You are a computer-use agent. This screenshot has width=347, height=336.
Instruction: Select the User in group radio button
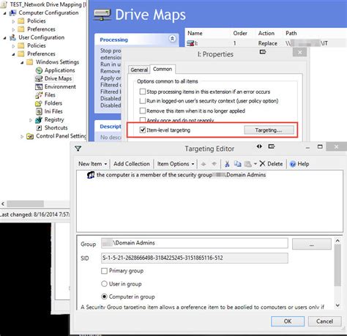[x=104, y=284]
